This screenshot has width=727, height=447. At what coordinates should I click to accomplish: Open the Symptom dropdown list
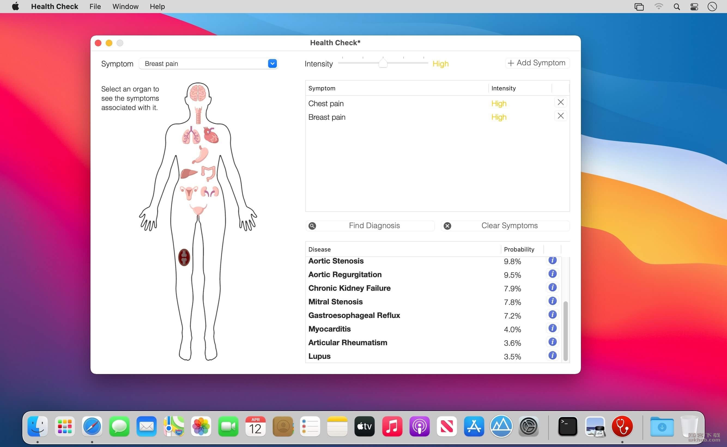tap(272, 63)
